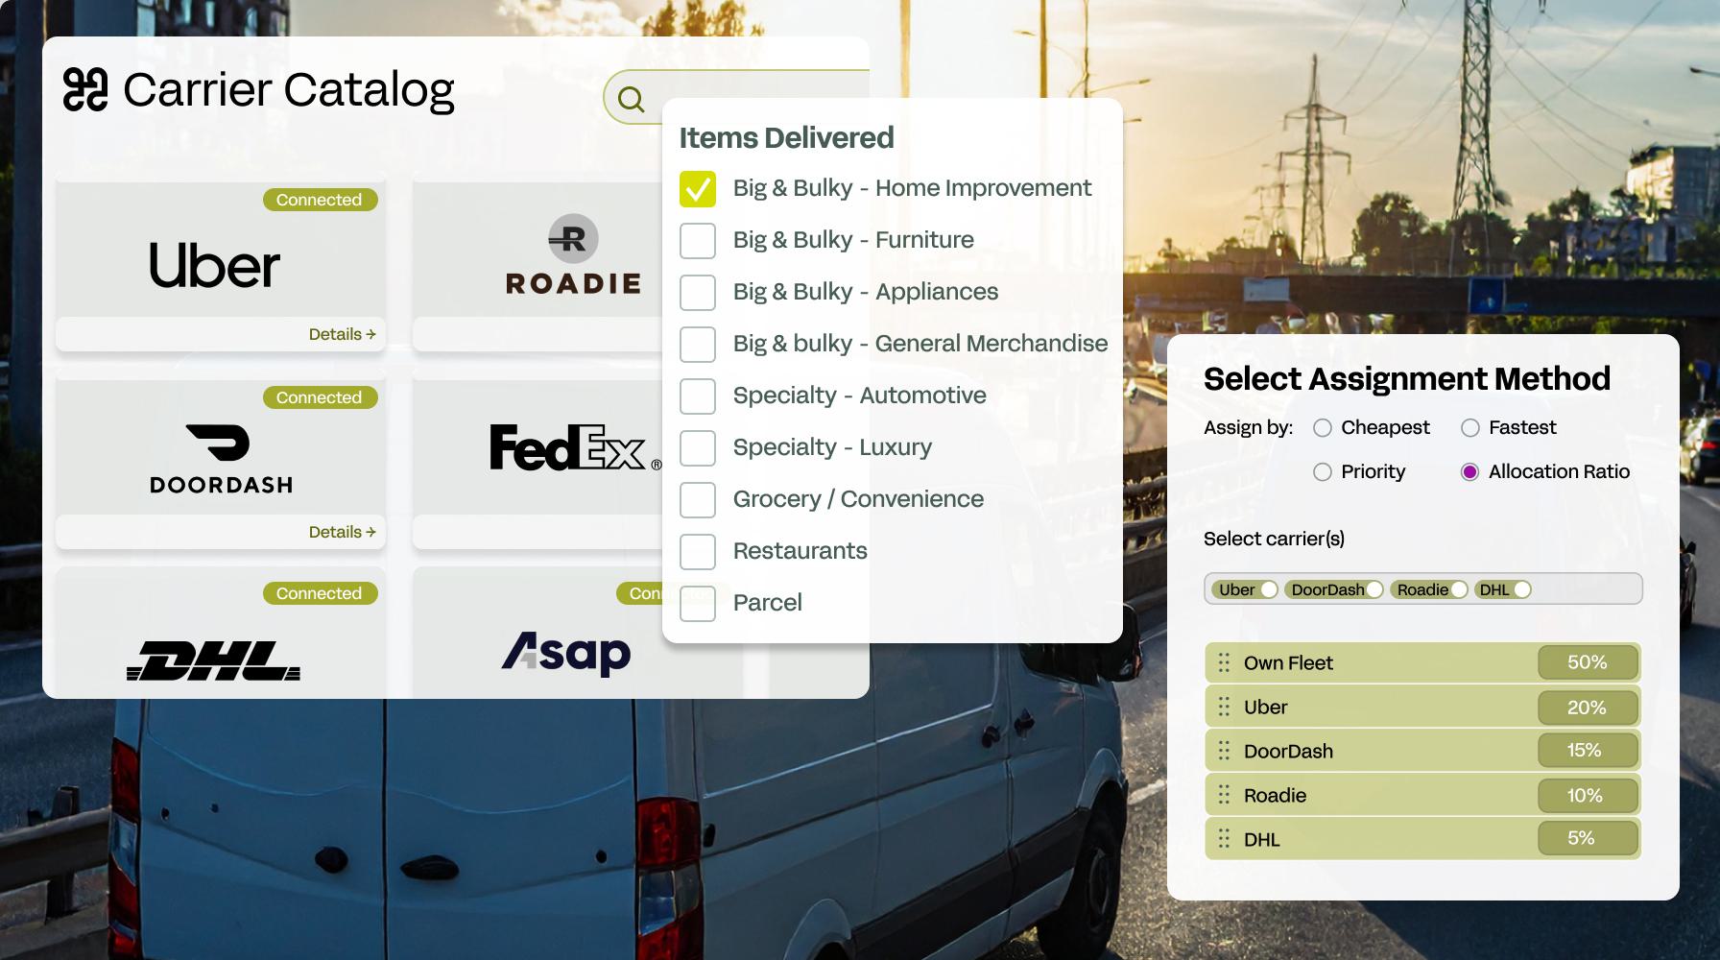Screen dimensions: 1720x960
Task: Click the Connected badge on Uber card
Action: pyautogui.click(x=320, y=200)
